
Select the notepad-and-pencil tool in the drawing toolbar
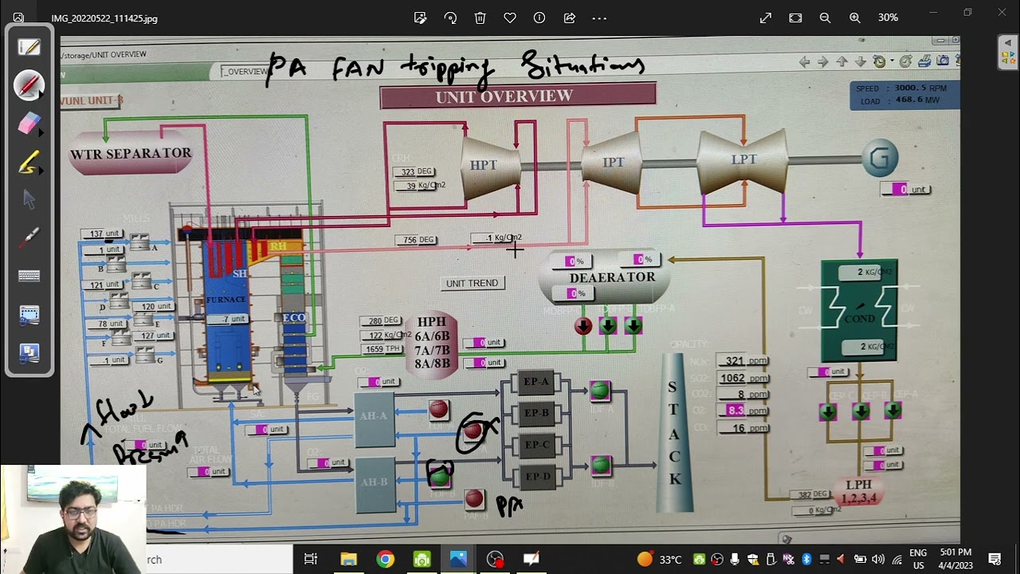coord(29,47)
